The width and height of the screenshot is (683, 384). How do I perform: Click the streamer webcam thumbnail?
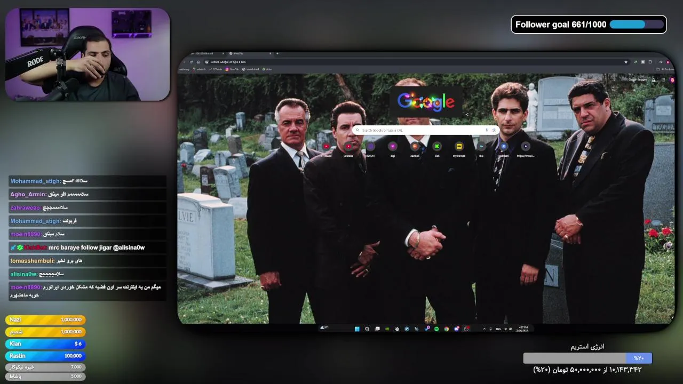pyautogui.click(x=88, y=54)
